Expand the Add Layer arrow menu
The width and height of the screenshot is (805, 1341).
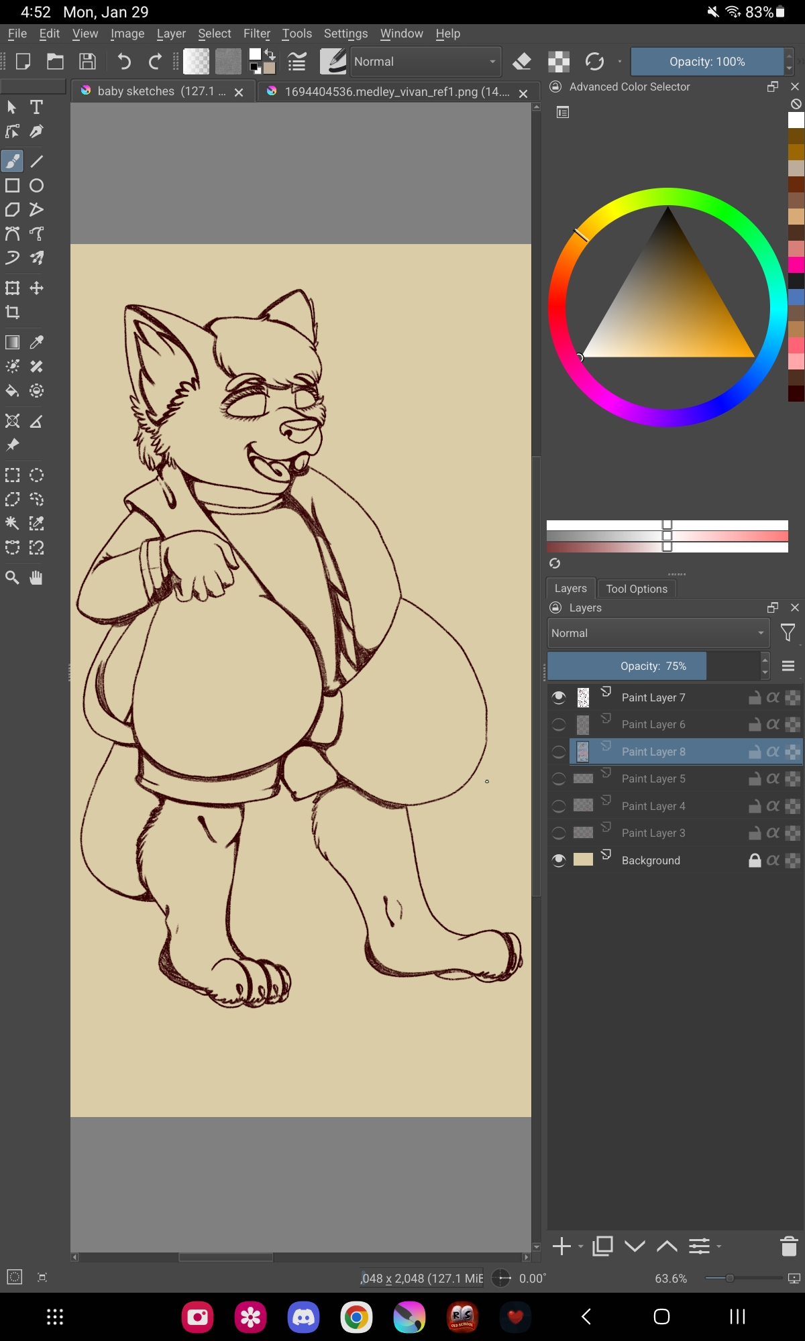tap(581, 1246)
